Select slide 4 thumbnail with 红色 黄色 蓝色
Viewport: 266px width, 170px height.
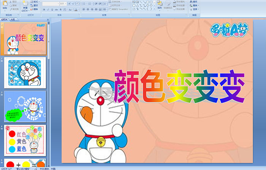(x=25, y=140)
